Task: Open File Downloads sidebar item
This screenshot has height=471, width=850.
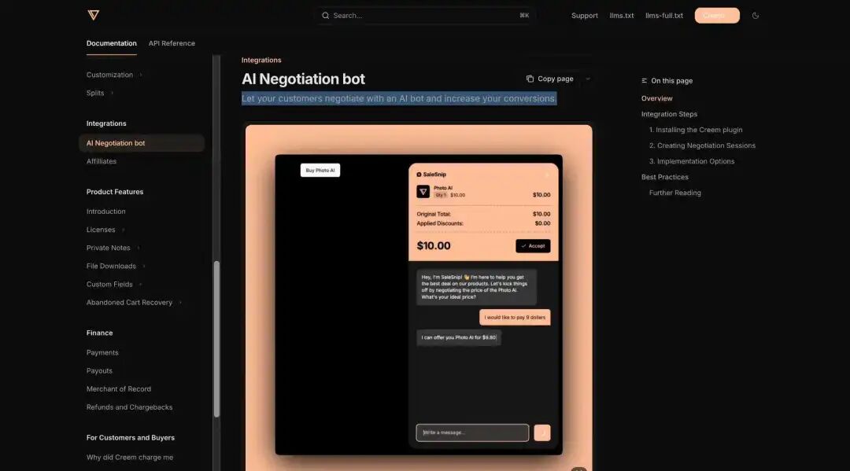Action: tap(111, 267)
